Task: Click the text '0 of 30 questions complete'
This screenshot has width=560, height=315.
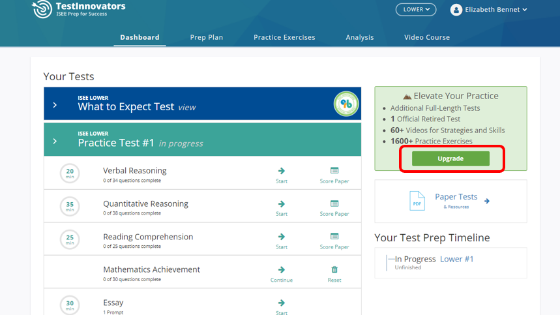Action: 132,280
